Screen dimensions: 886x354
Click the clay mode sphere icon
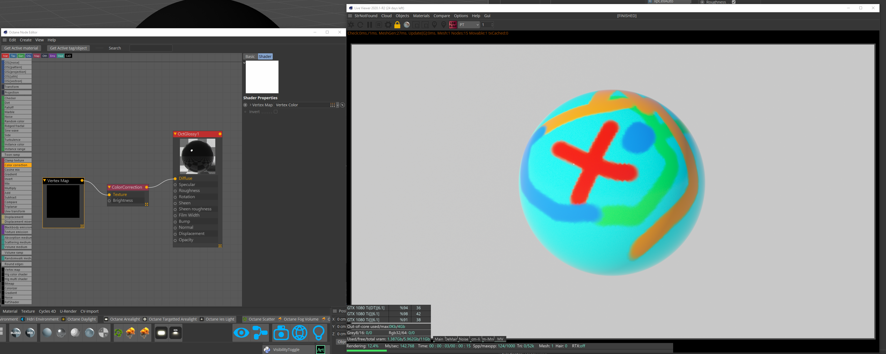coord(407,25)
